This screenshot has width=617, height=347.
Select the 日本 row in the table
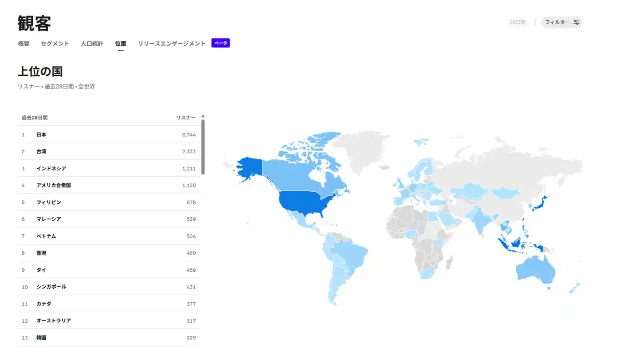click(x=109, y=135)
